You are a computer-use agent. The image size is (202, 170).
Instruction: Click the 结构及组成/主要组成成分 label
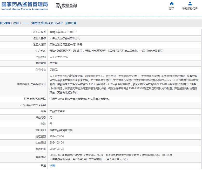point(31,84)
